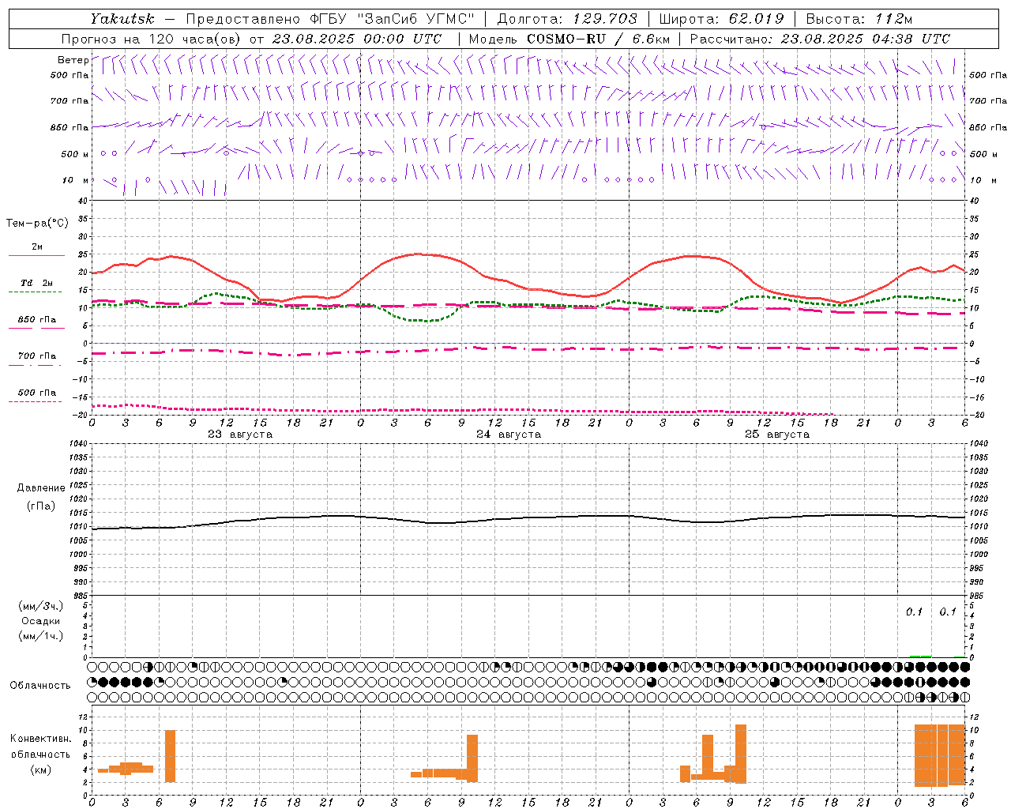Click the 'Конвективн.' convective cloud label
Image resolution: width=1011 pixels, height=809 pixels.
[40, 739]
